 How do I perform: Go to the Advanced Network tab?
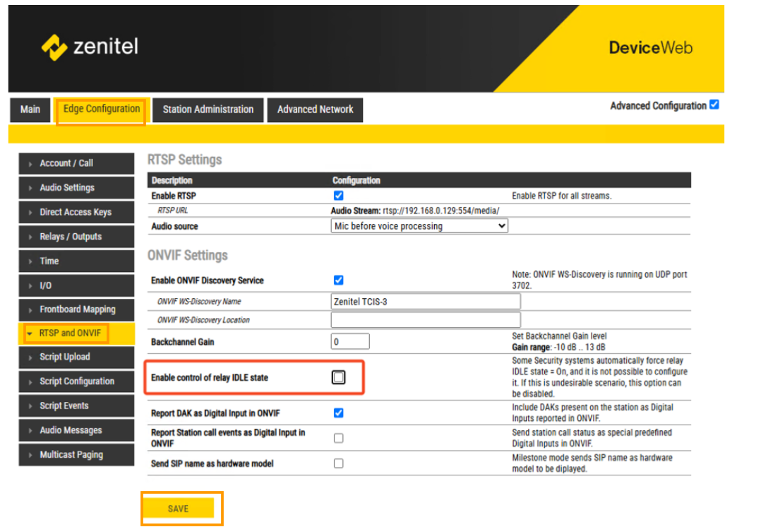[x=315, y=109]
